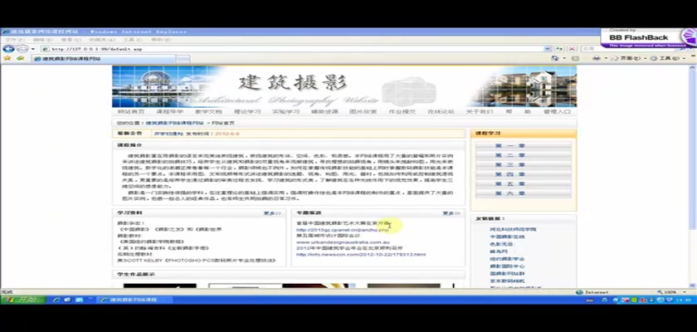Click the 第六章 chapter button
This screenshot has height=332, width=697.
[524, 193]
